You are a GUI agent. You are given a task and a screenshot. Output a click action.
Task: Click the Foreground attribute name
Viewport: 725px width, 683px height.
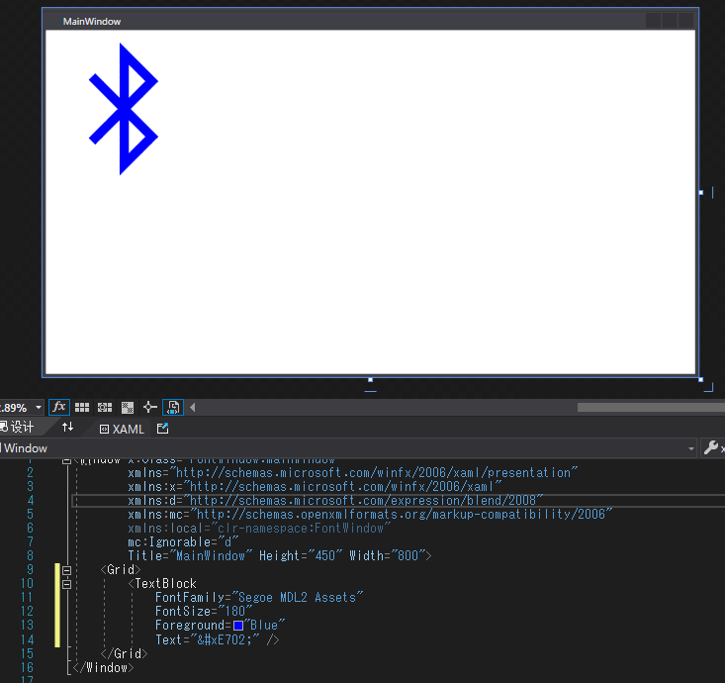pos(190,626)
